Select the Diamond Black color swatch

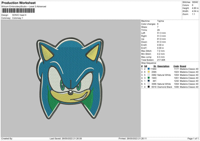click(x=149, y=86)
